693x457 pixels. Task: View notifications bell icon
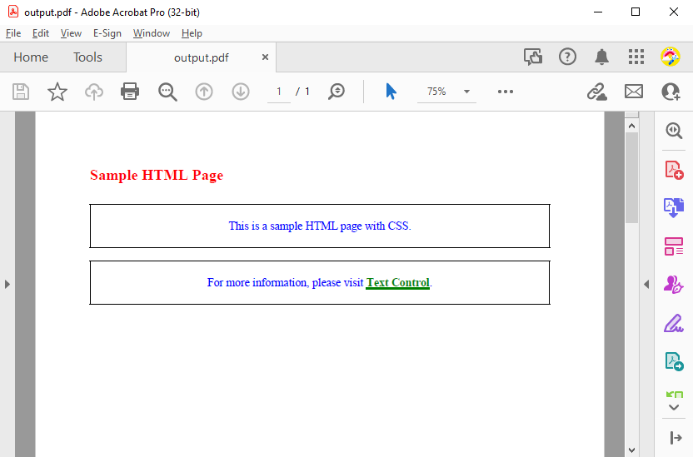point(601,57)
